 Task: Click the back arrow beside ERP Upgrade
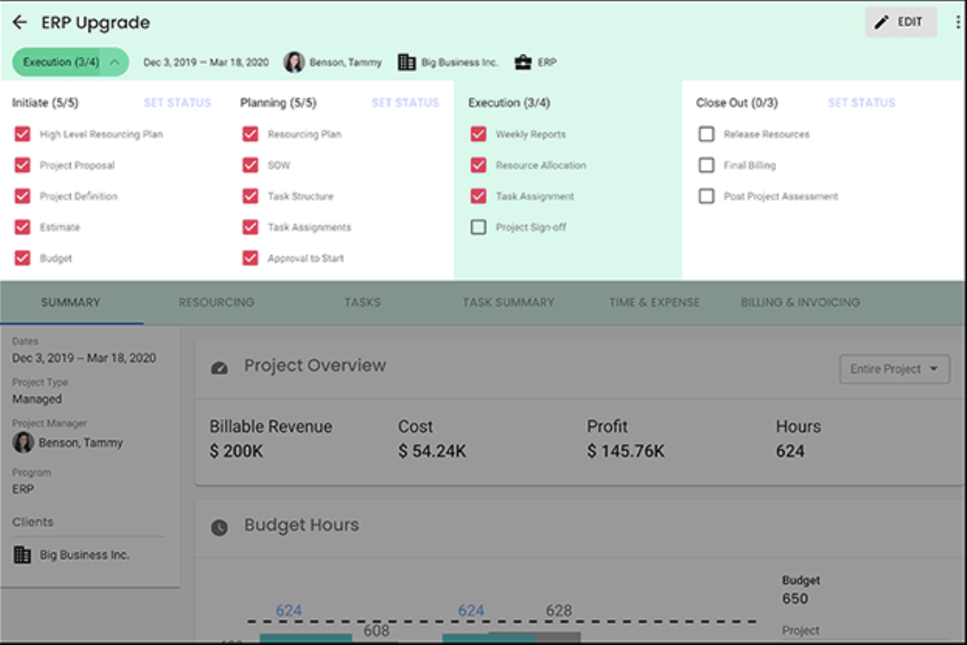[19, 23]
